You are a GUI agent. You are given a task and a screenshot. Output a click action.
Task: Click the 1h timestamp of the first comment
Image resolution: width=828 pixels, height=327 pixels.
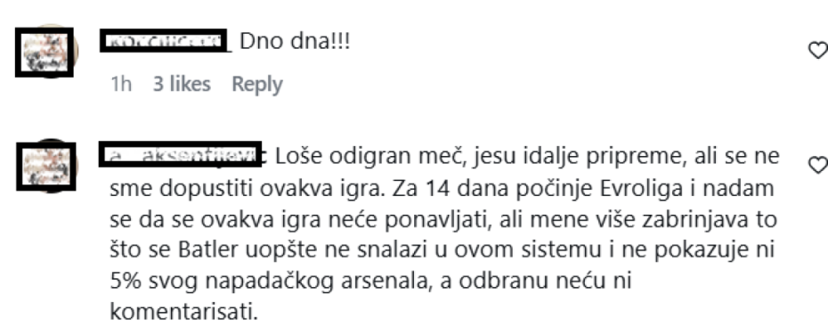[121, 84]
